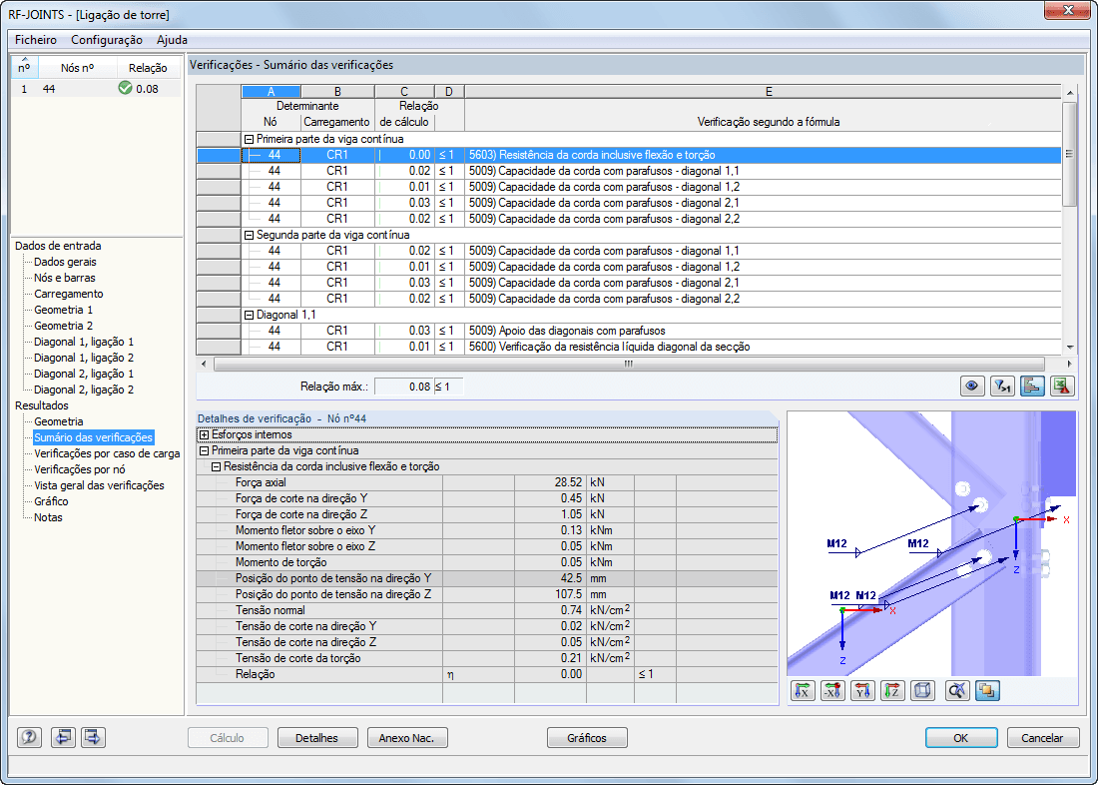Select Sumário das verificações
Viewport: 1098px width, 785px height.
[x=93, y=438]
